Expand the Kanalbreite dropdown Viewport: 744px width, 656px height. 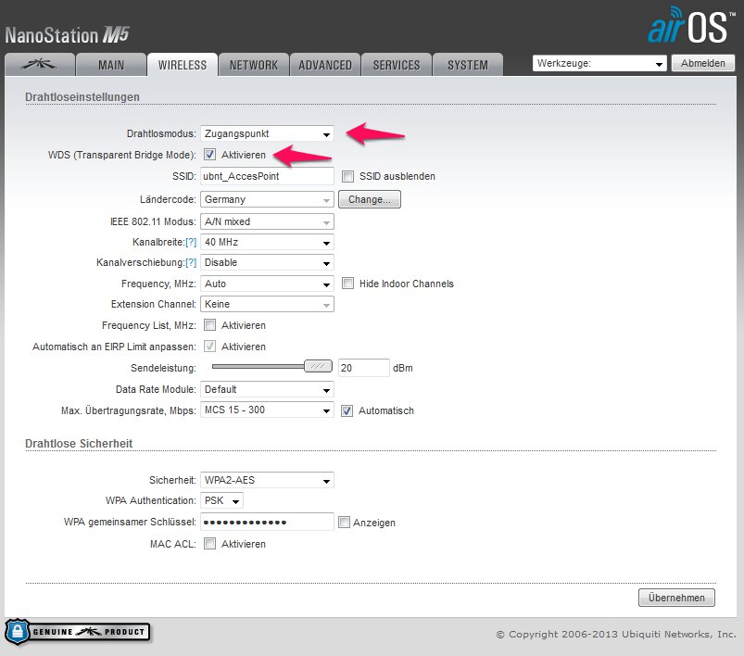click(267, 242)
